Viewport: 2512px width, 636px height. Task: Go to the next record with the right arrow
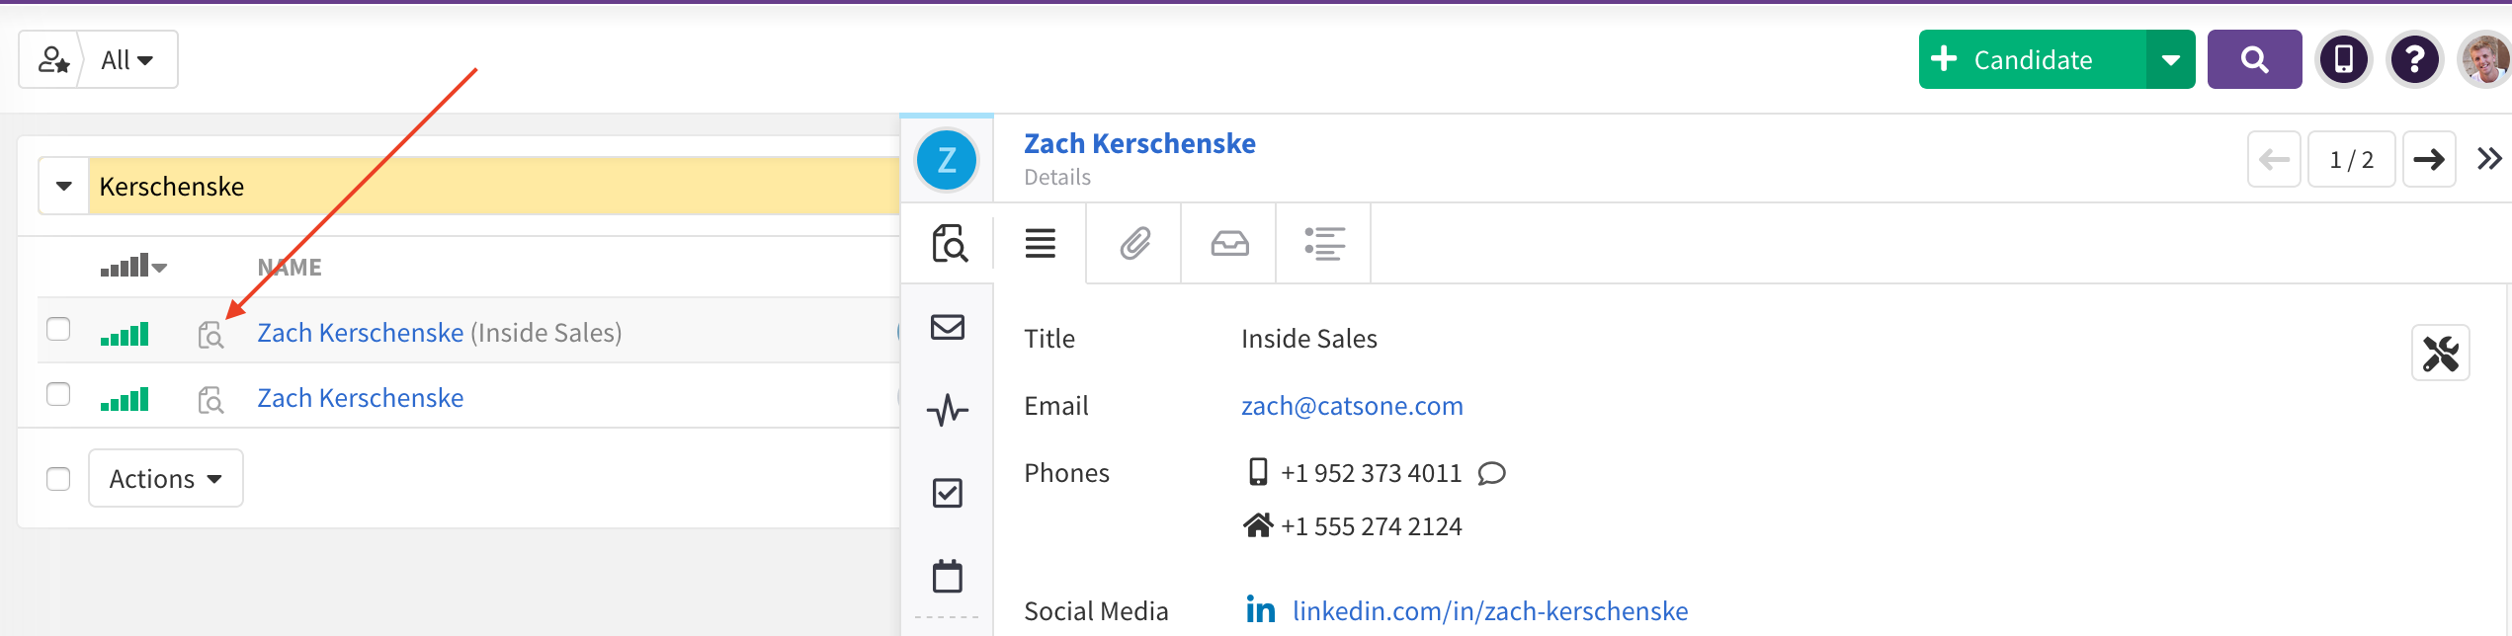click(2428, 159)
